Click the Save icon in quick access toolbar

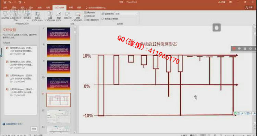click(x=5, y=2)
